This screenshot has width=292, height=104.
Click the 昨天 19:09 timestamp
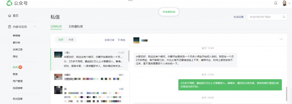coord(208,98)
